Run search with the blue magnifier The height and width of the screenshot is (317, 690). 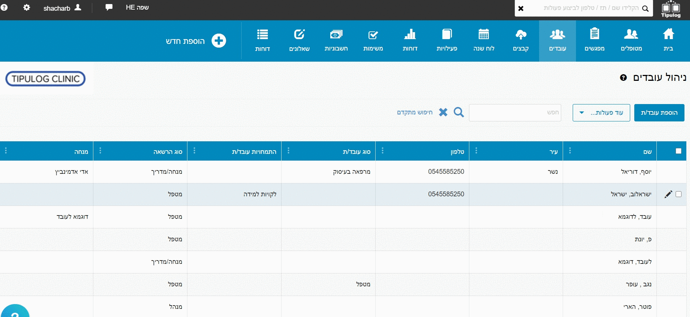point(459,112)
